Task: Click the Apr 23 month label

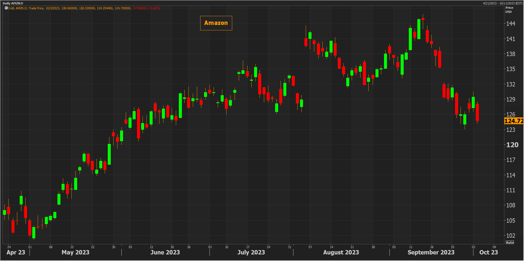Action: [16, 252]
